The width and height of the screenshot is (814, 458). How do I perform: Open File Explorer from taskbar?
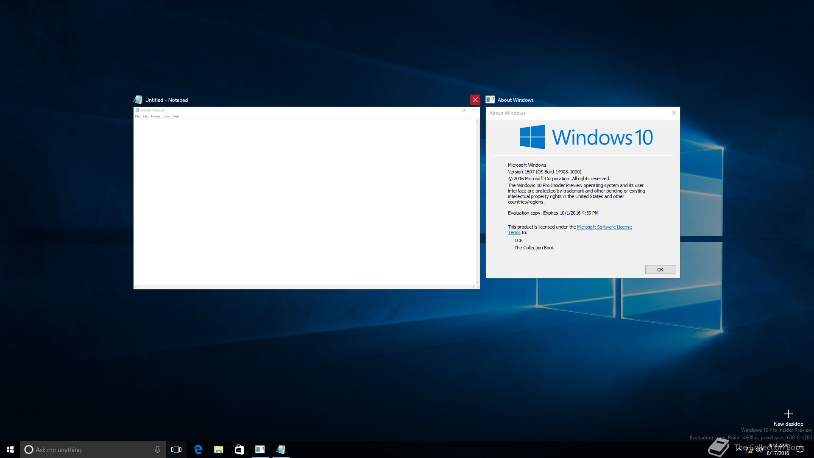[219, 450]
